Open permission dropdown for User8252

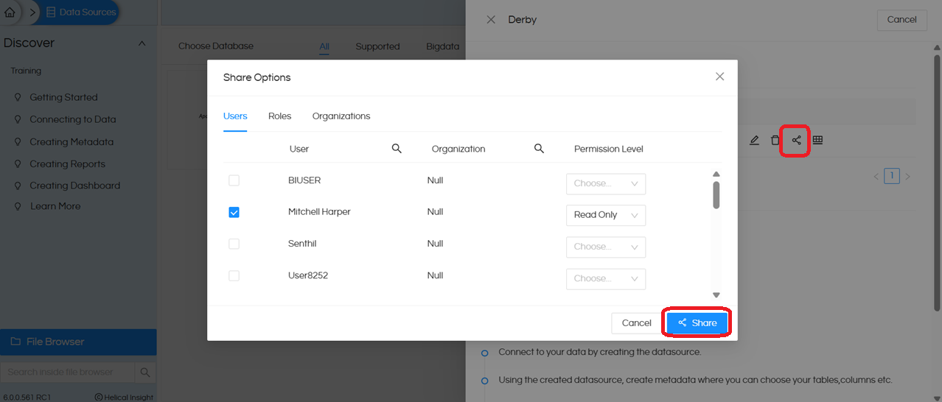(605, 278)
